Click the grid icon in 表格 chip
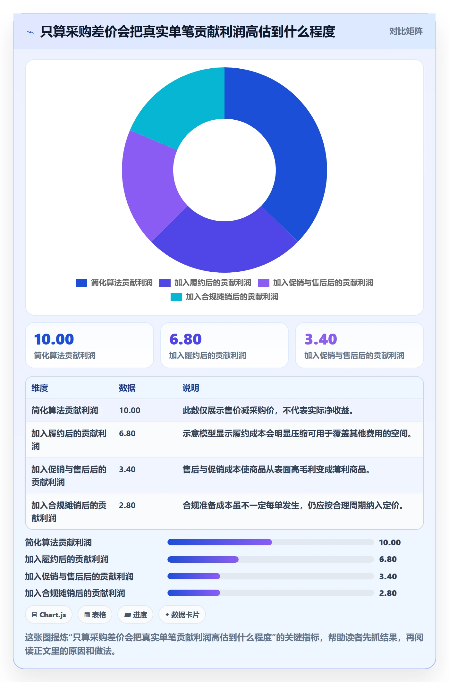Image resolution: width=449 pixels, height=682 pixels. point(87,615)
